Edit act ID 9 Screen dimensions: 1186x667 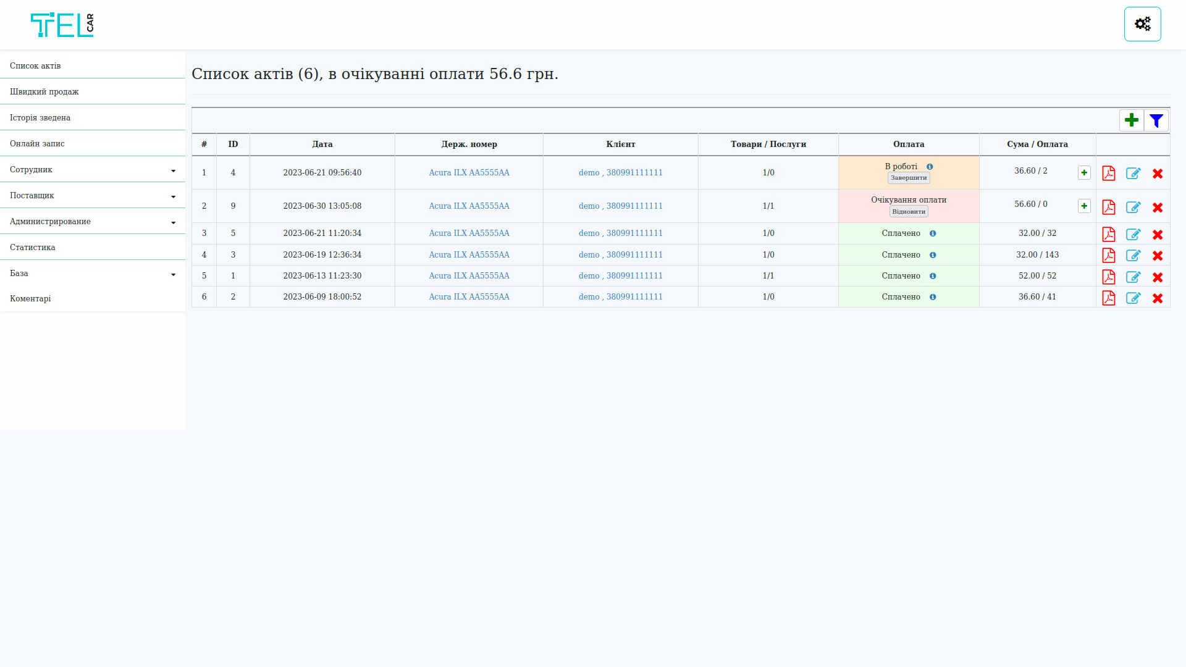point(1133,207)
